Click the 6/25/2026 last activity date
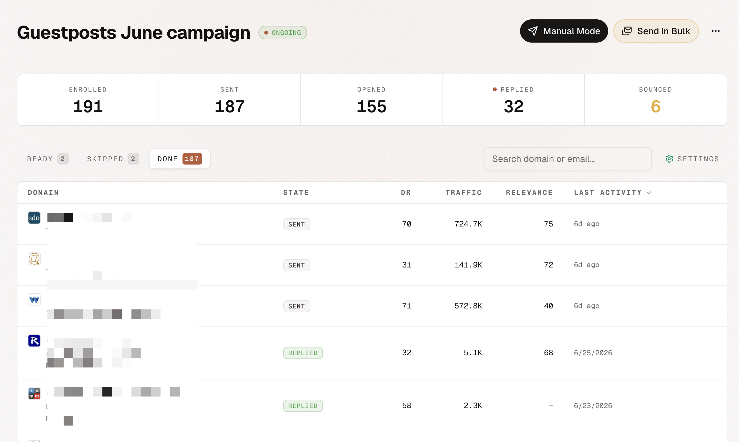Viewport: 739px width, 442px height. pos(593,353)
